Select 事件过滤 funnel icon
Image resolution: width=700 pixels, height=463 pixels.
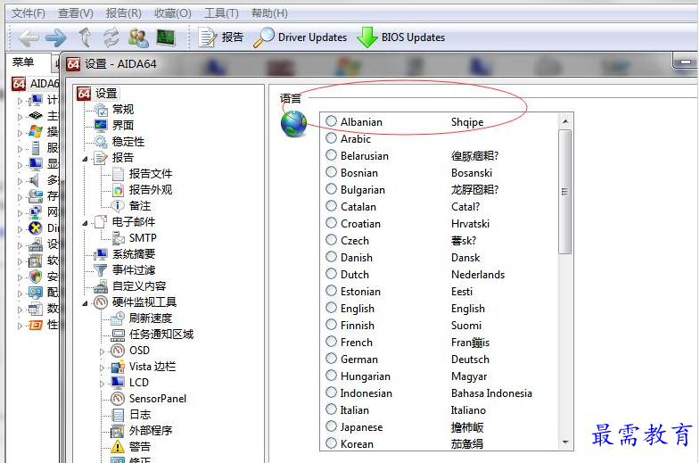point(101,270)
